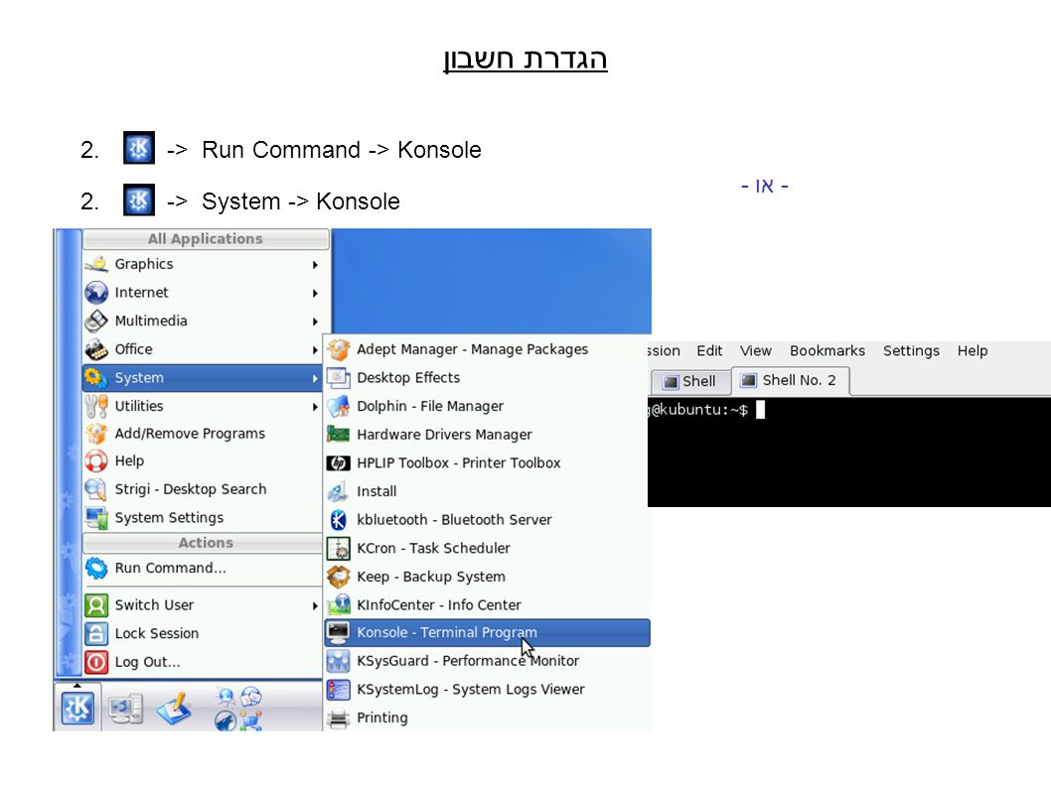Click the Office category icon

96,349
